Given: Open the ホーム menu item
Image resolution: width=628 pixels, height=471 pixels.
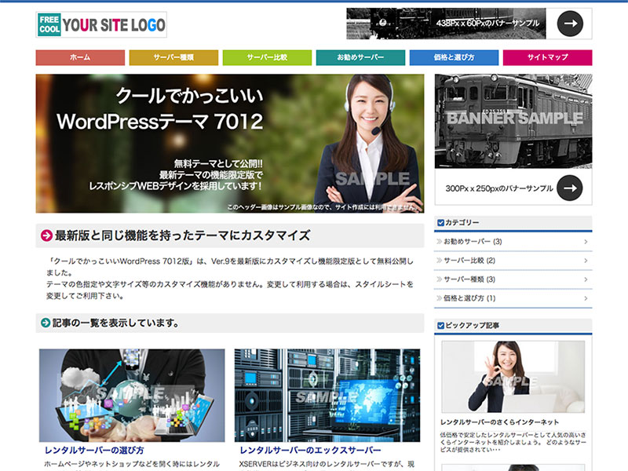Looking at the screenshot, I should coord(80,57).
